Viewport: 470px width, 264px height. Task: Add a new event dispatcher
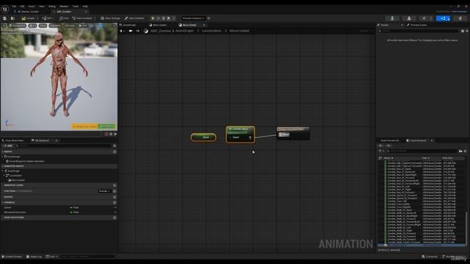[x=115, y=218]
